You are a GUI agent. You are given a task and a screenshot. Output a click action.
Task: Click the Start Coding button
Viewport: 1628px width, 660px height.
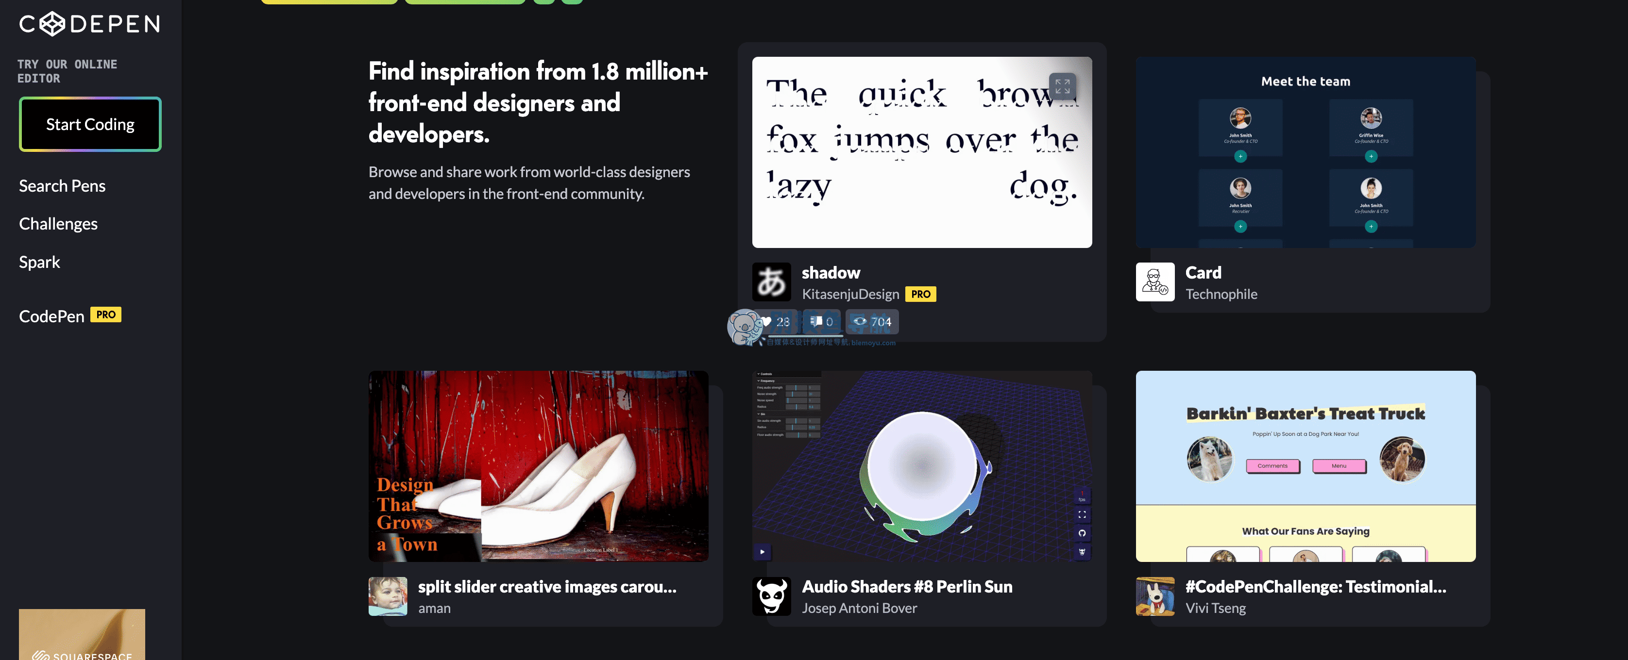pyautogui.click(x=90, y=124)
